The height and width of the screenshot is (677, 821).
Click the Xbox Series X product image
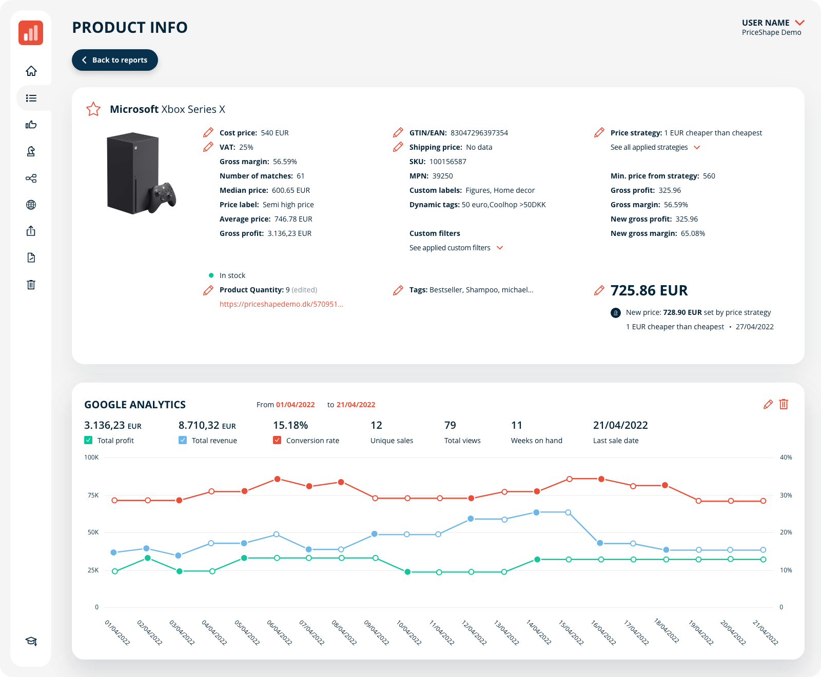tap(141, 173)
